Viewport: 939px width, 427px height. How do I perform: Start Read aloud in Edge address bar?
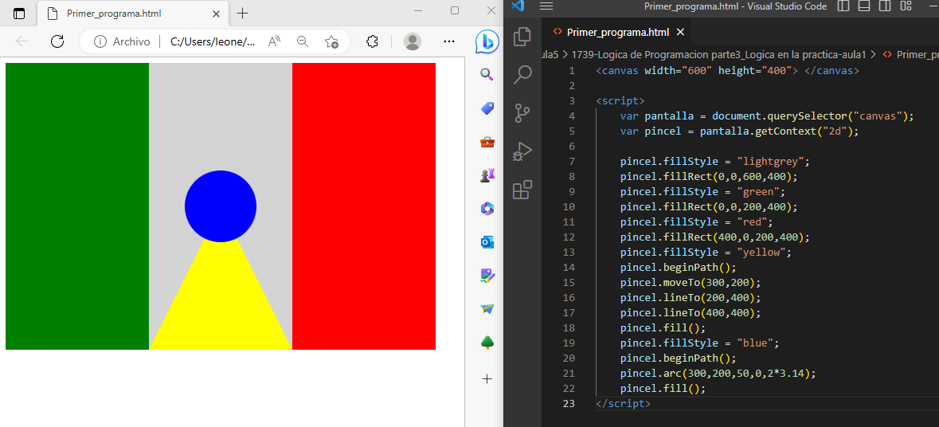click(274, 41)
